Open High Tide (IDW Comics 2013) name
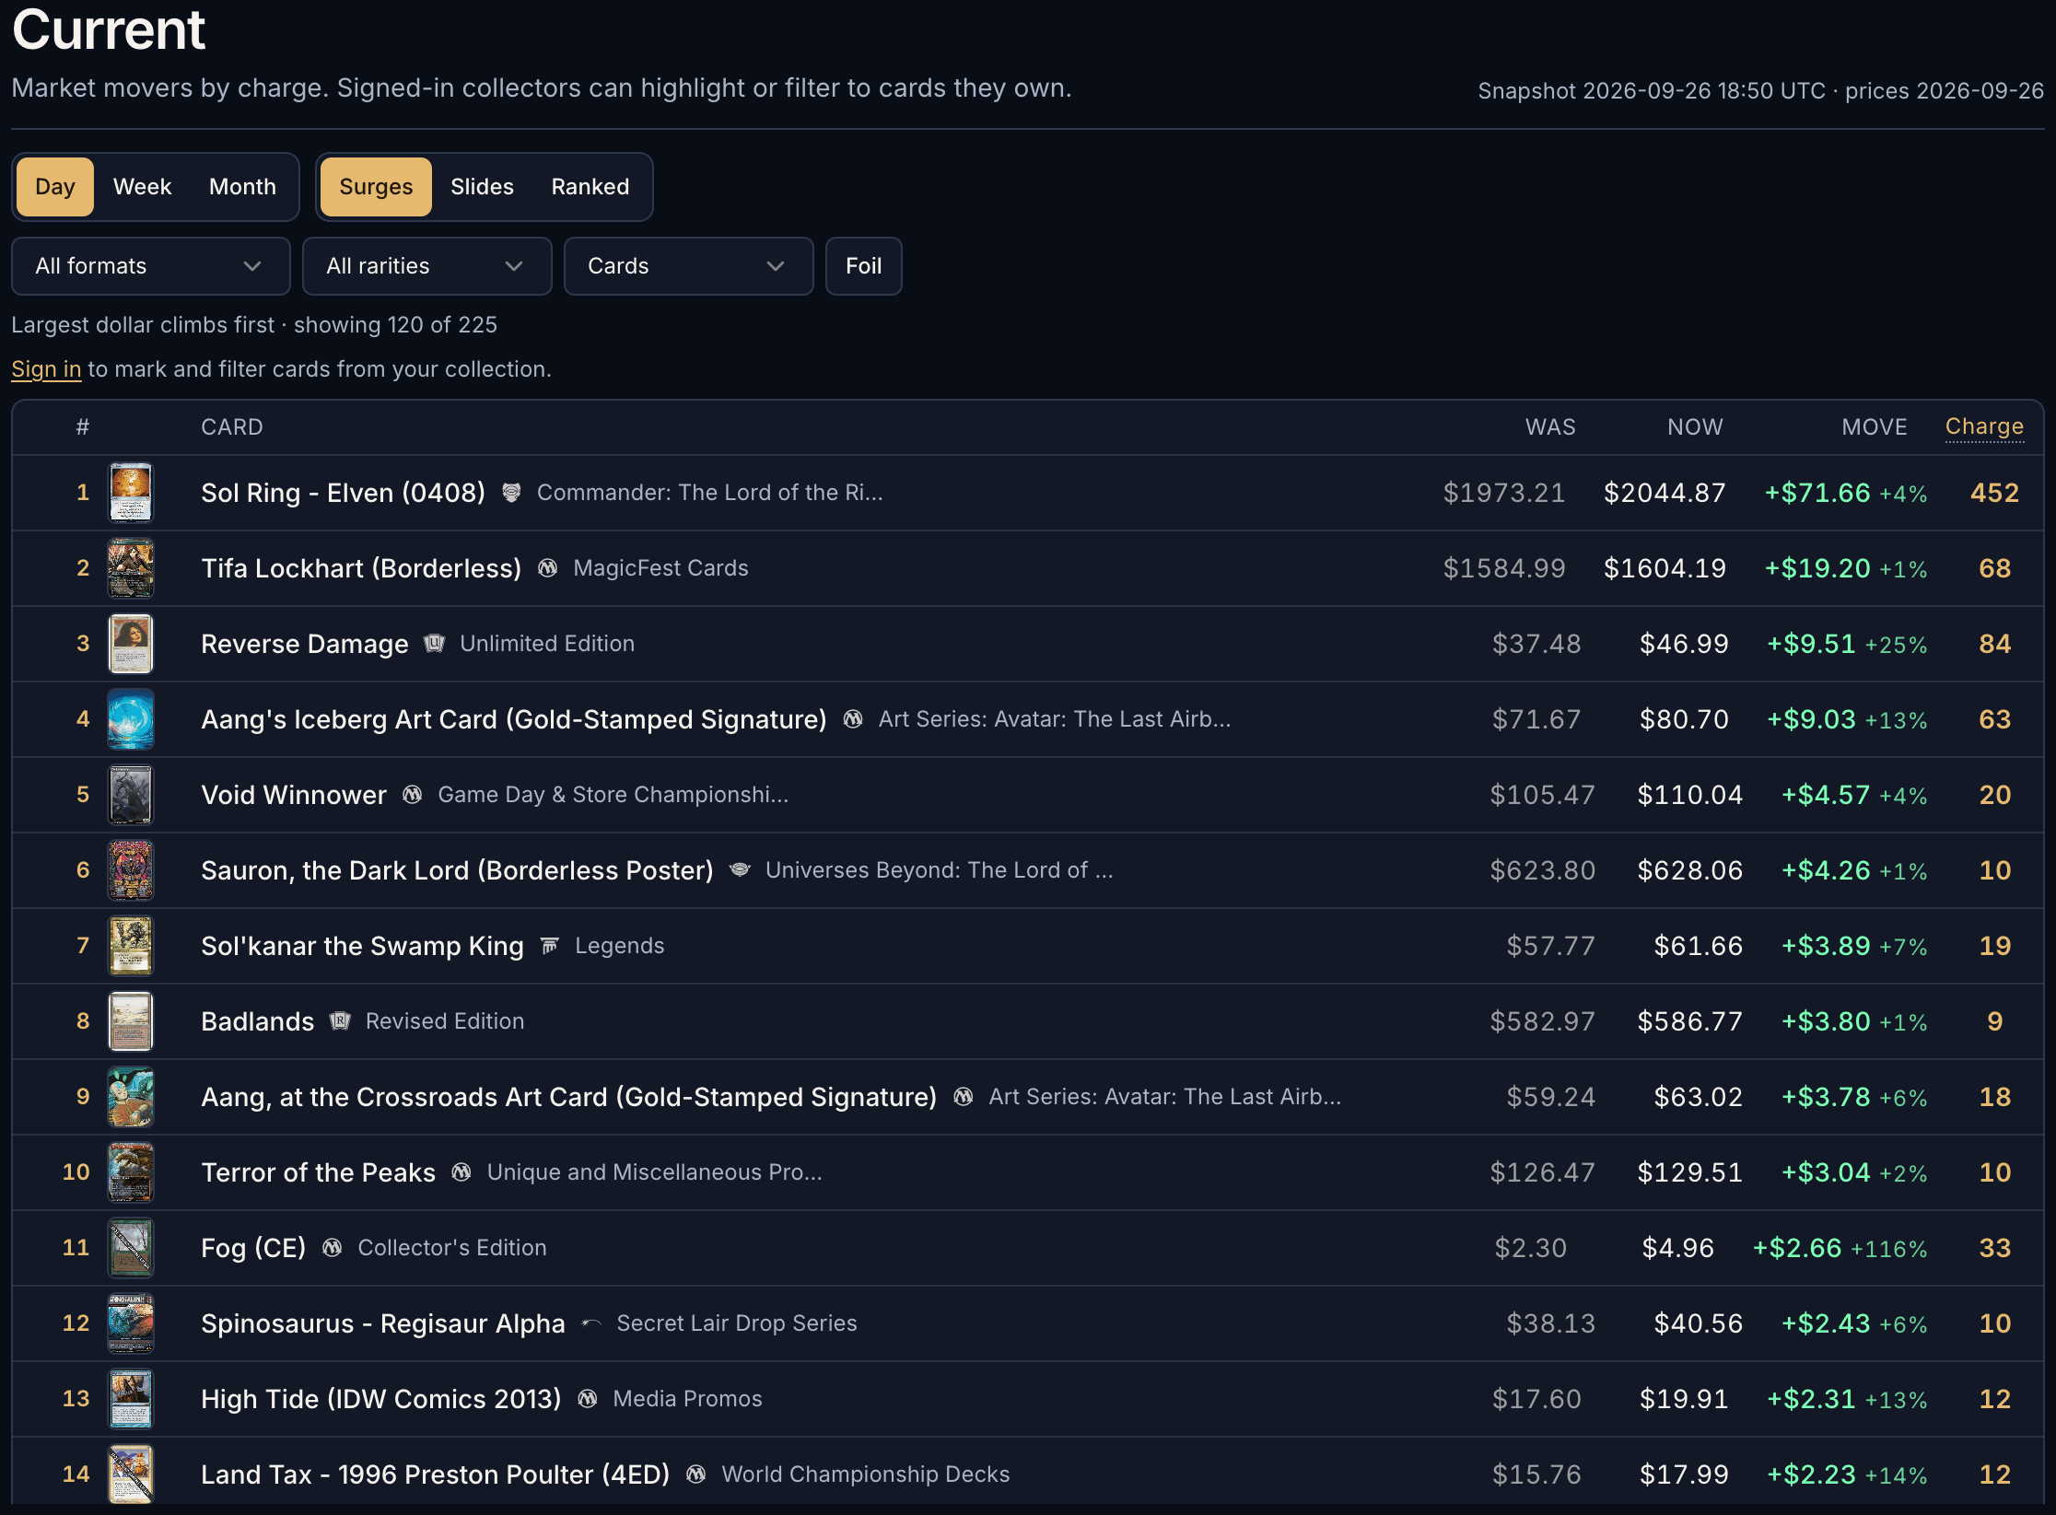2056x1515 pixels. click(381, 1399)
